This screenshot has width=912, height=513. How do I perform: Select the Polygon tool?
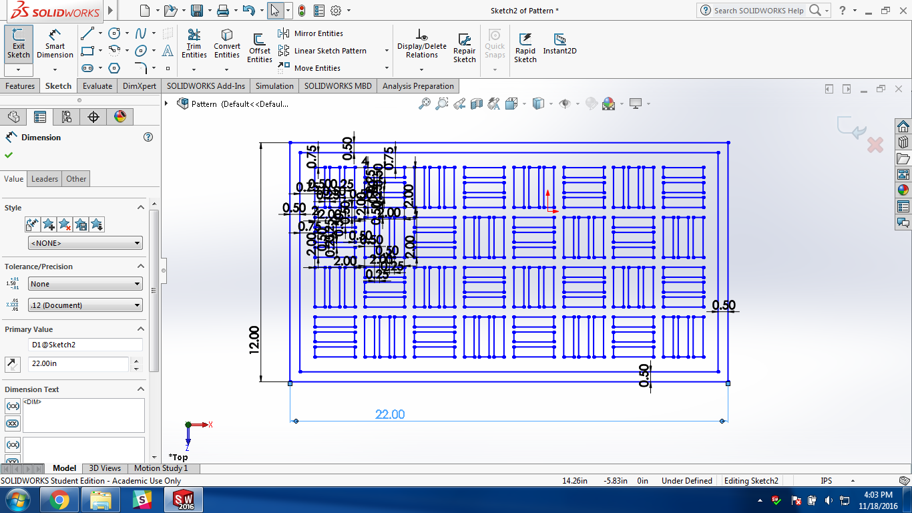[114, 68]
